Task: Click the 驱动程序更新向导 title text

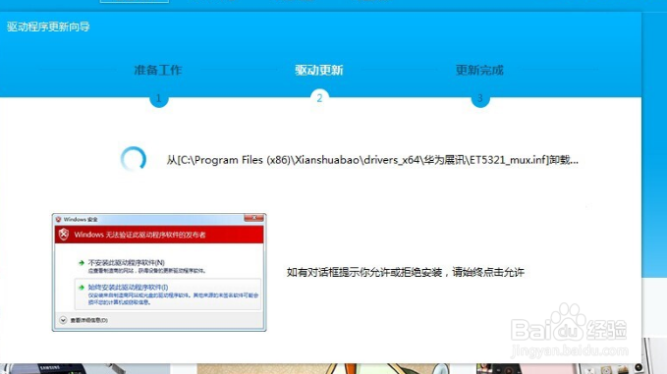Action: (48, 27)
